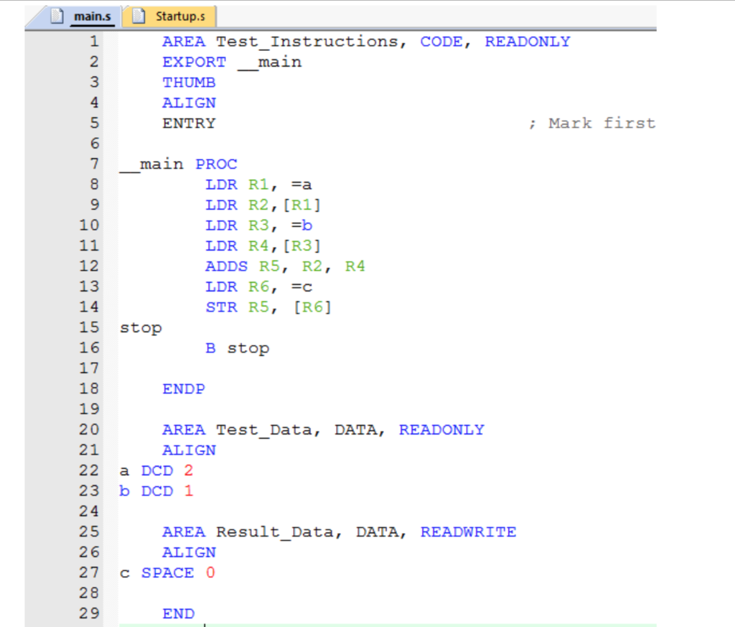This screenshot has height=627, width=735.
Task: Click the ADDS instruction on line 12
Action: pos(226,266)
